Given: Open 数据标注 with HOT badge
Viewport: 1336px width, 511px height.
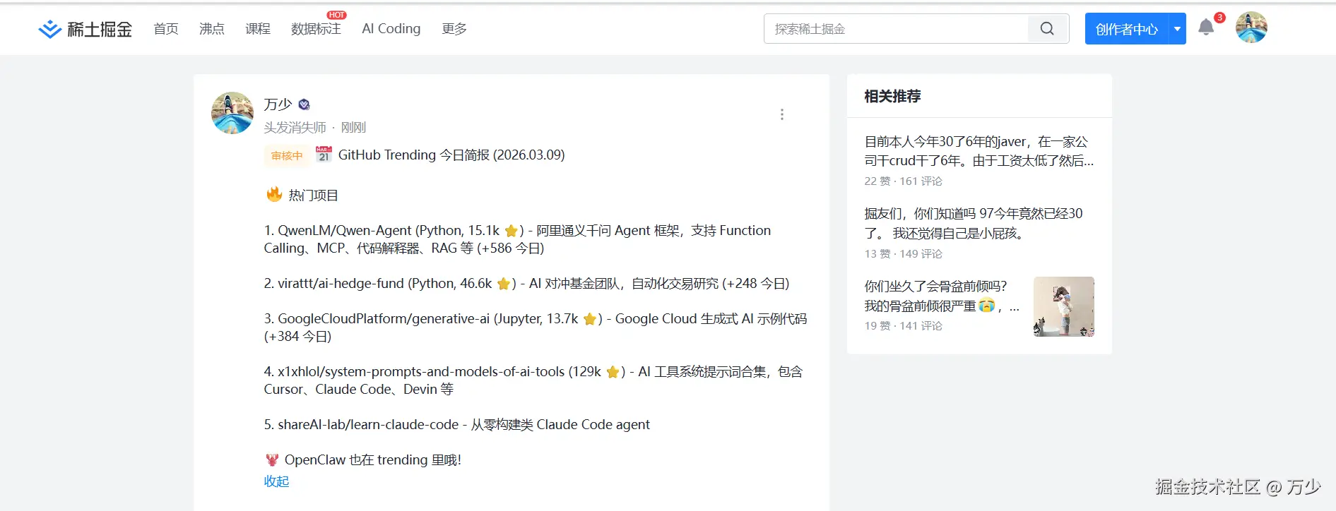Looking at the screenshot, I should 316,29.
